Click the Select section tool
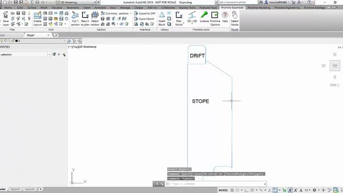The image size is (343, 193). point(95,19)
